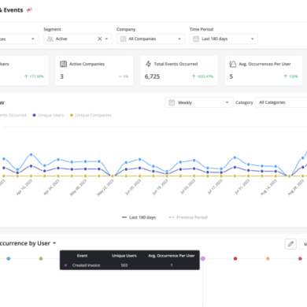Click the Apr 10, 2023 axis label
The width and height of the screenshot is (307, 307).
(24, 187)
